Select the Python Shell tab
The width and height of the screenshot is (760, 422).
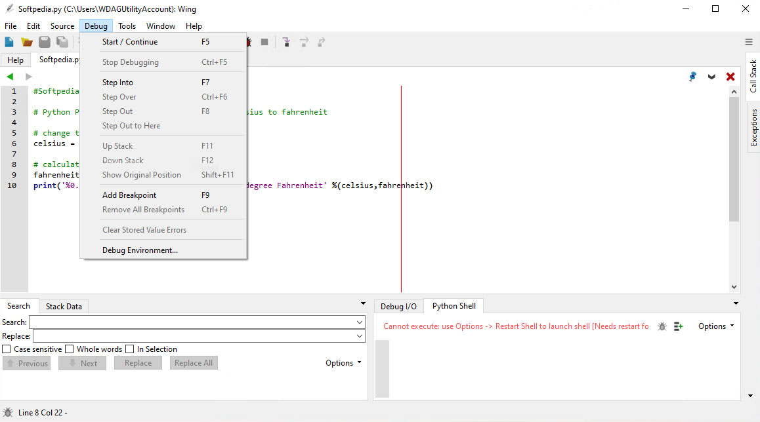click(454, 306)
